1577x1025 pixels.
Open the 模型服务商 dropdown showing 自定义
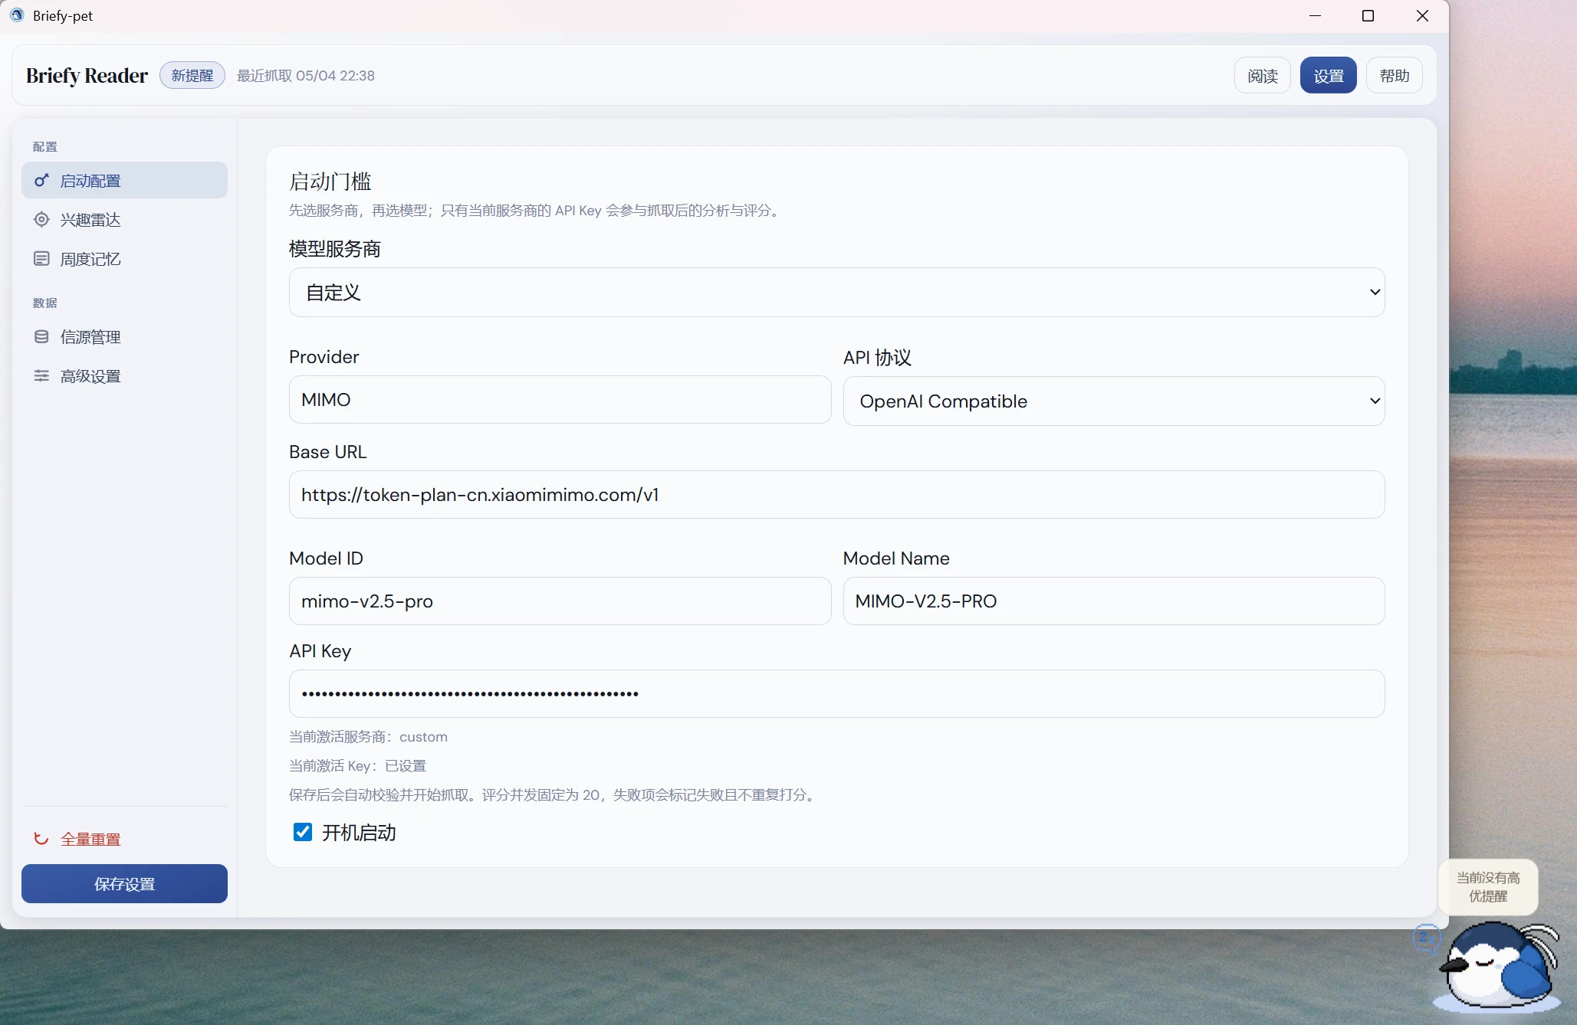click(836, 292)
